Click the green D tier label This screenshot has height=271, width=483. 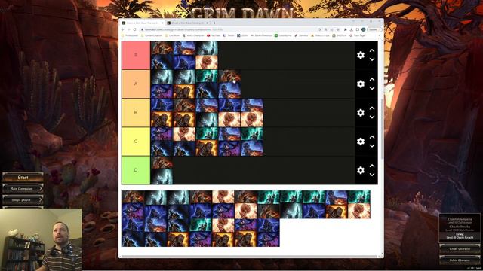point(136,170)
